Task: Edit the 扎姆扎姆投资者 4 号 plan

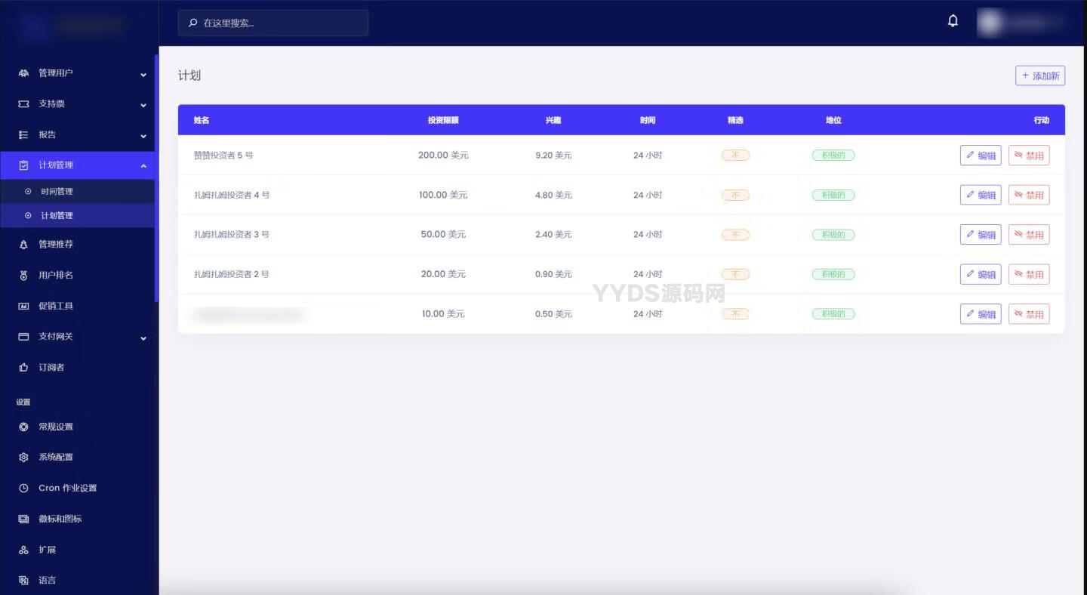Action: (x=981, y=195)
